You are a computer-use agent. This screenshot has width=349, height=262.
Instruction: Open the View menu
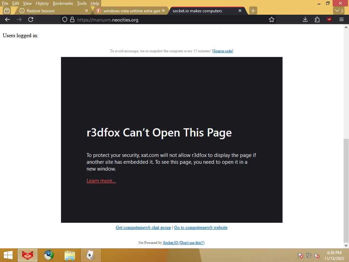[x=27, y=3]
